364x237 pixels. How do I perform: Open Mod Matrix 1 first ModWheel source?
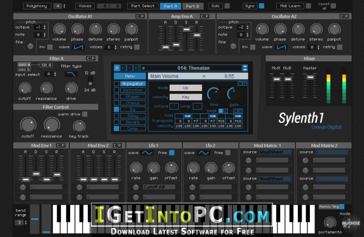pyautogui.click(x=275, y=152)
